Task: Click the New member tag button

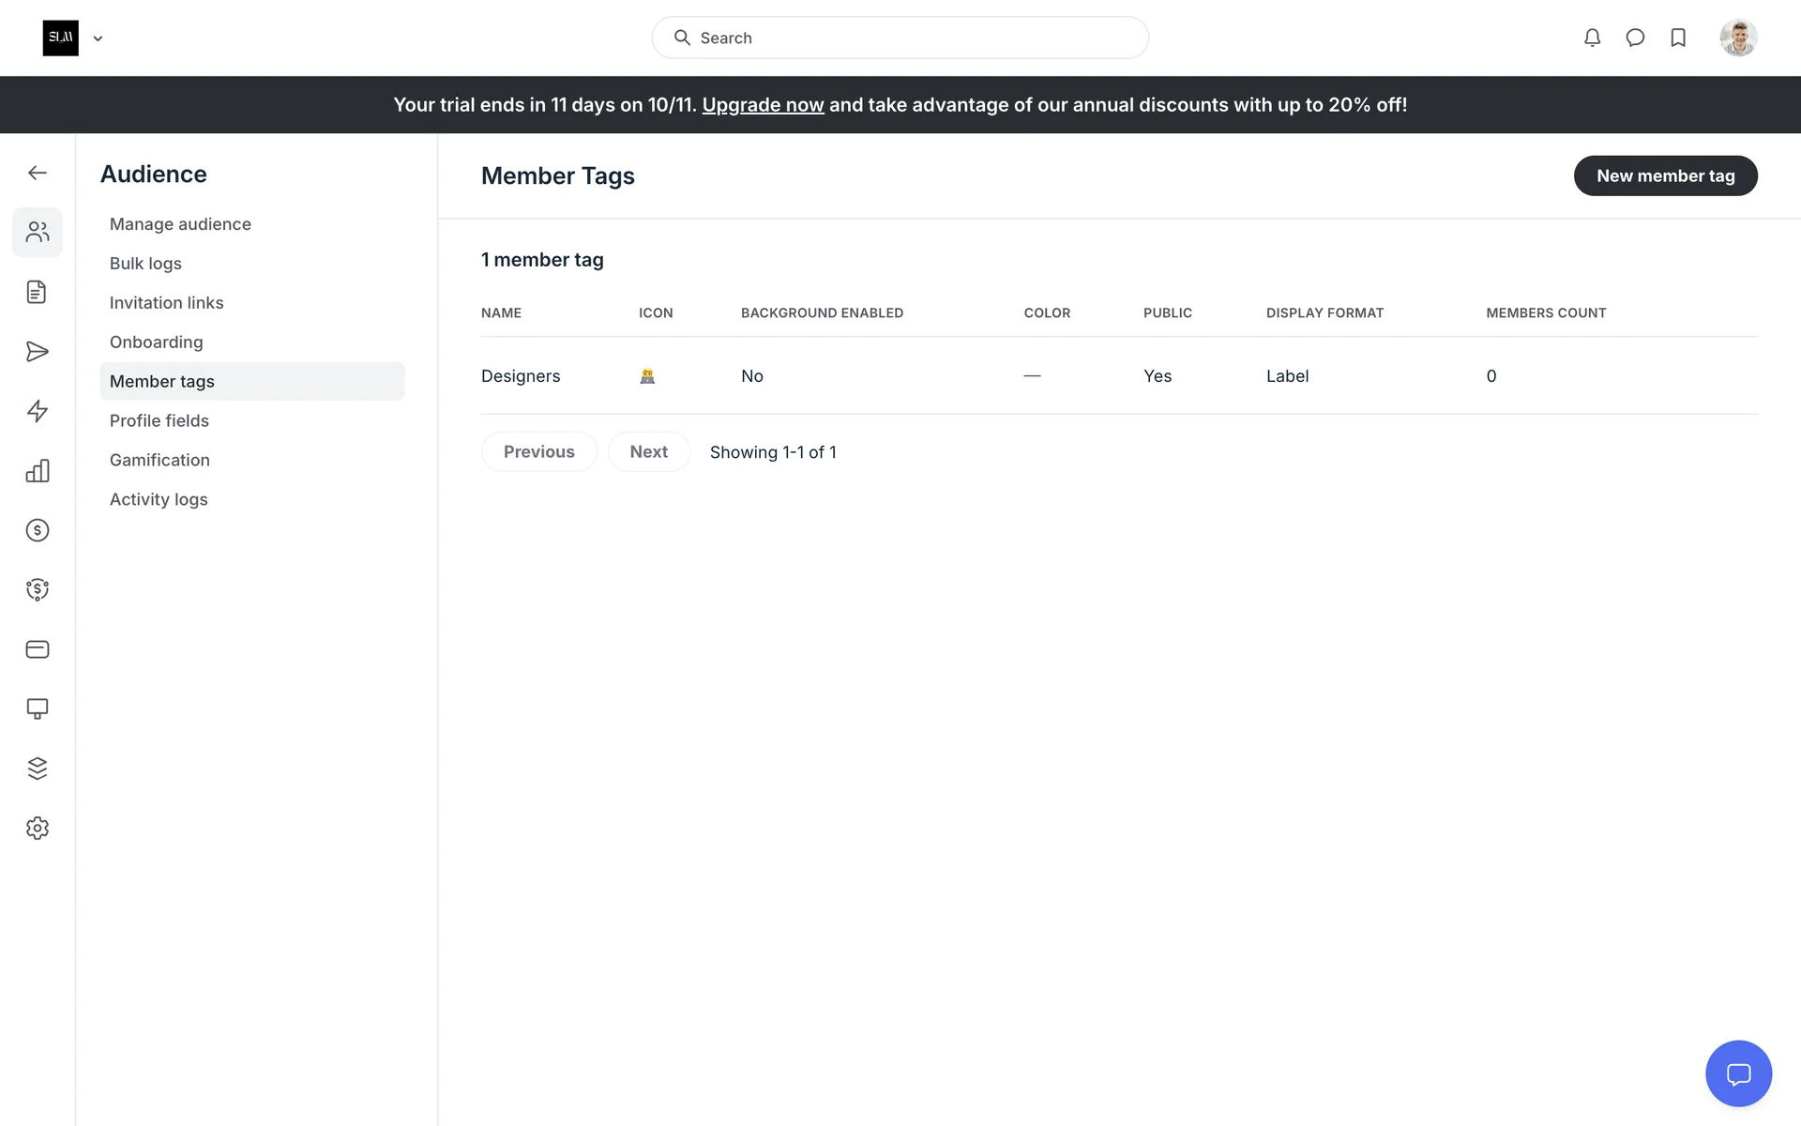Action: click(1665, 175)
